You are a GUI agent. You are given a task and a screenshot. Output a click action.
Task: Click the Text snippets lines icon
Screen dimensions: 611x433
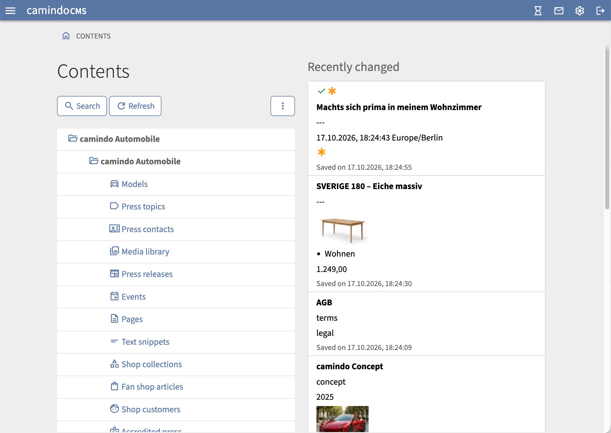tap(114, 341)
